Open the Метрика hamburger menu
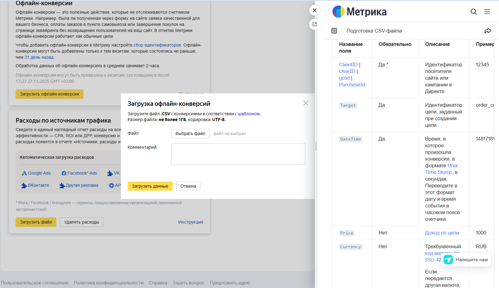Screen dimensions: 499x288 [487, 11]
